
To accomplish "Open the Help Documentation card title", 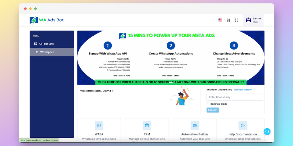I will (x=243, y=134).
